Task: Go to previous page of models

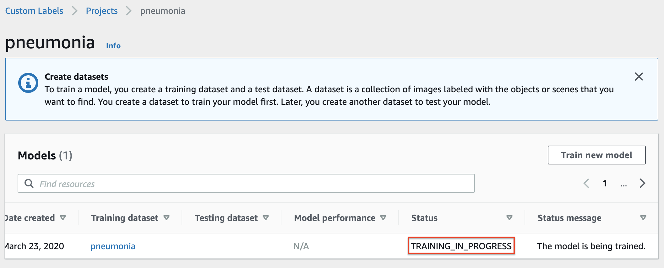Action: pyautogui.click(x=586, y=183)
